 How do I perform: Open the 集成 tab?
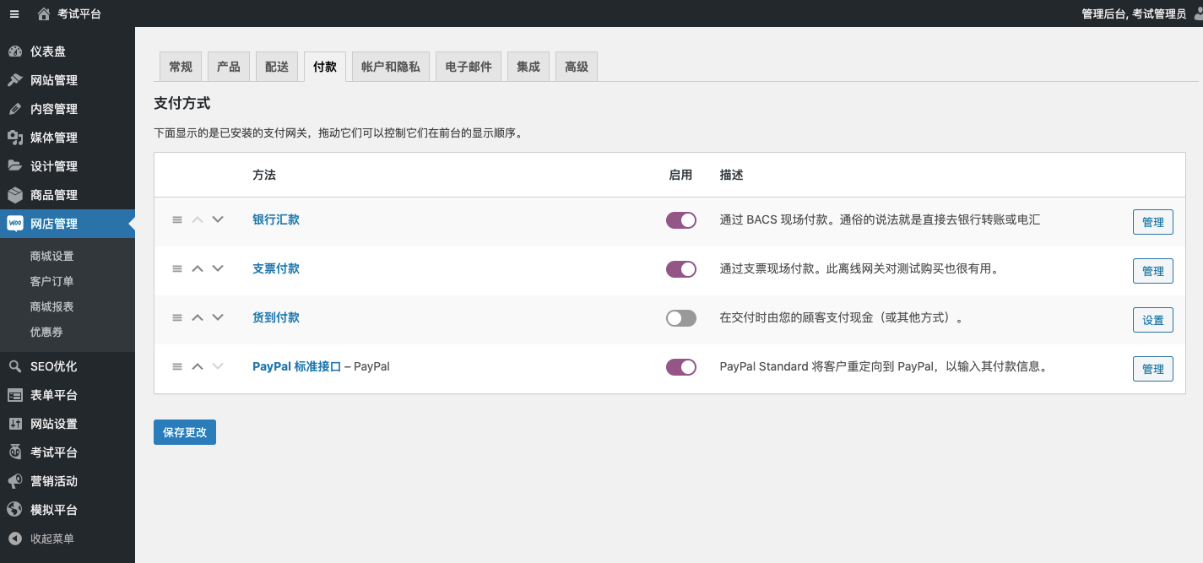pyautogui.click(x=528, y=67)
